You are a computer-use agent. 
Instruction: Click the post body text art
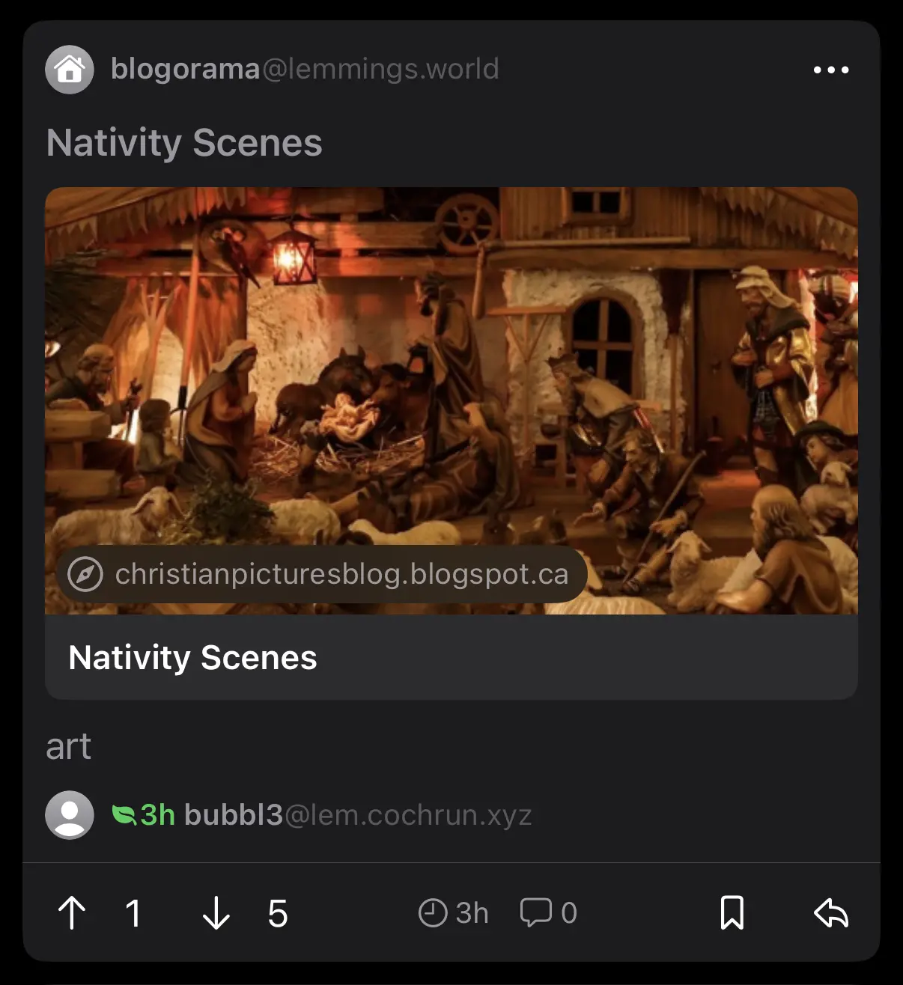pos(68,746)
